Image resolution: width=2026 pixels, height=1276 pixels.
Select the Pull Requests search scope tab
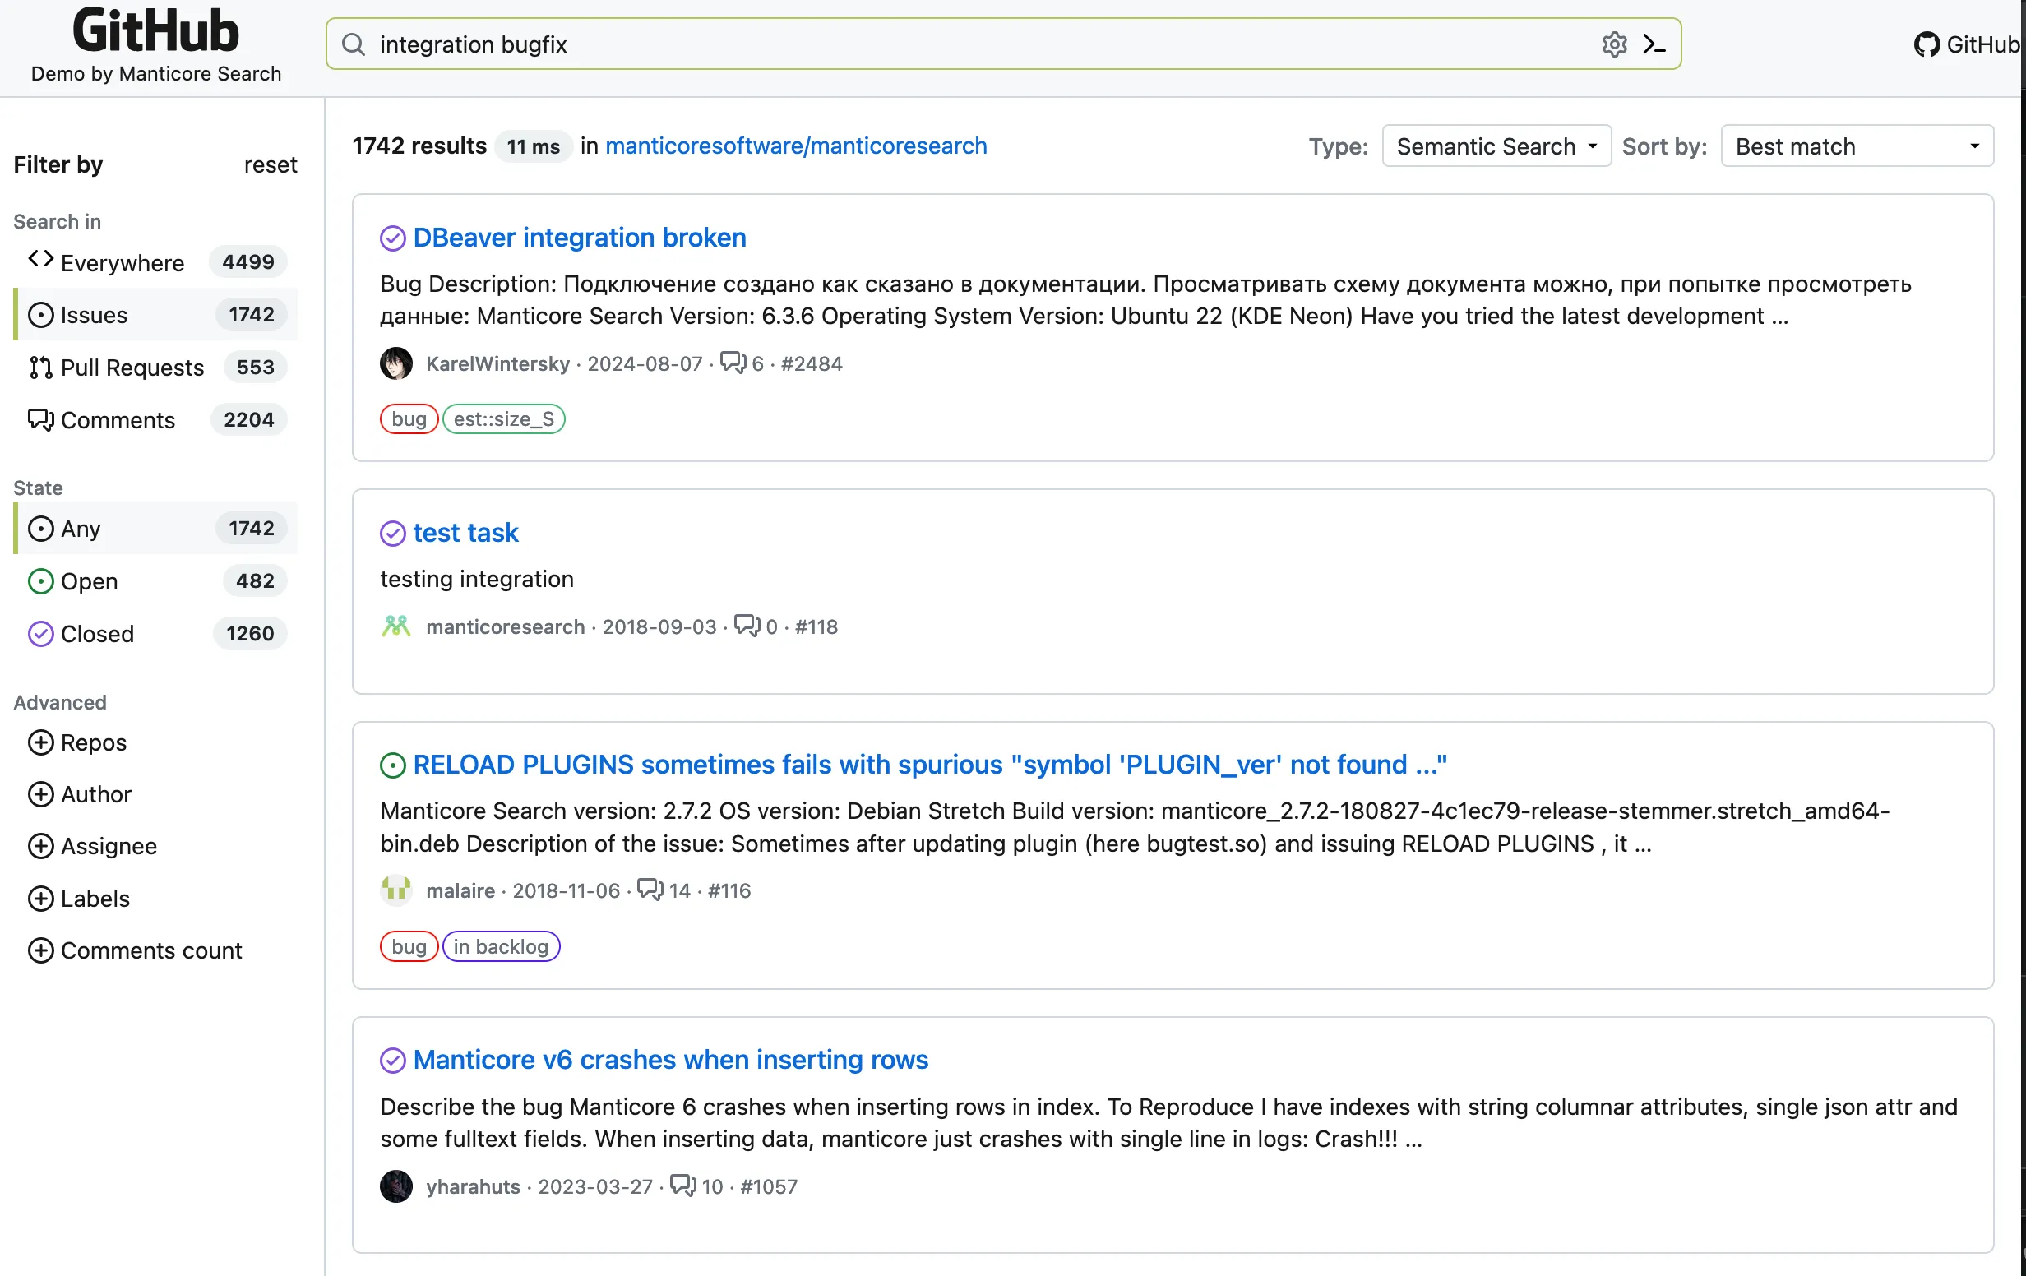click(132, 366)
